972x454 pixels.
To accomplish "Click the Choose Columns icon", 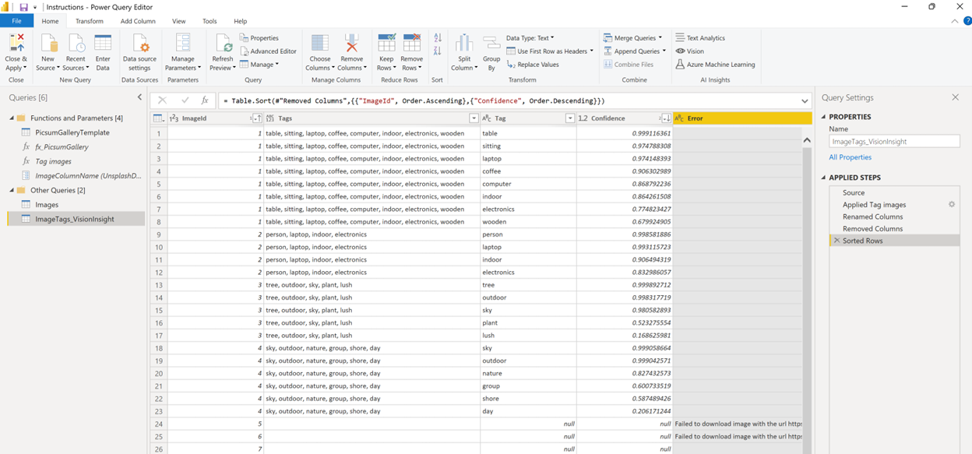I will (319, 44).
